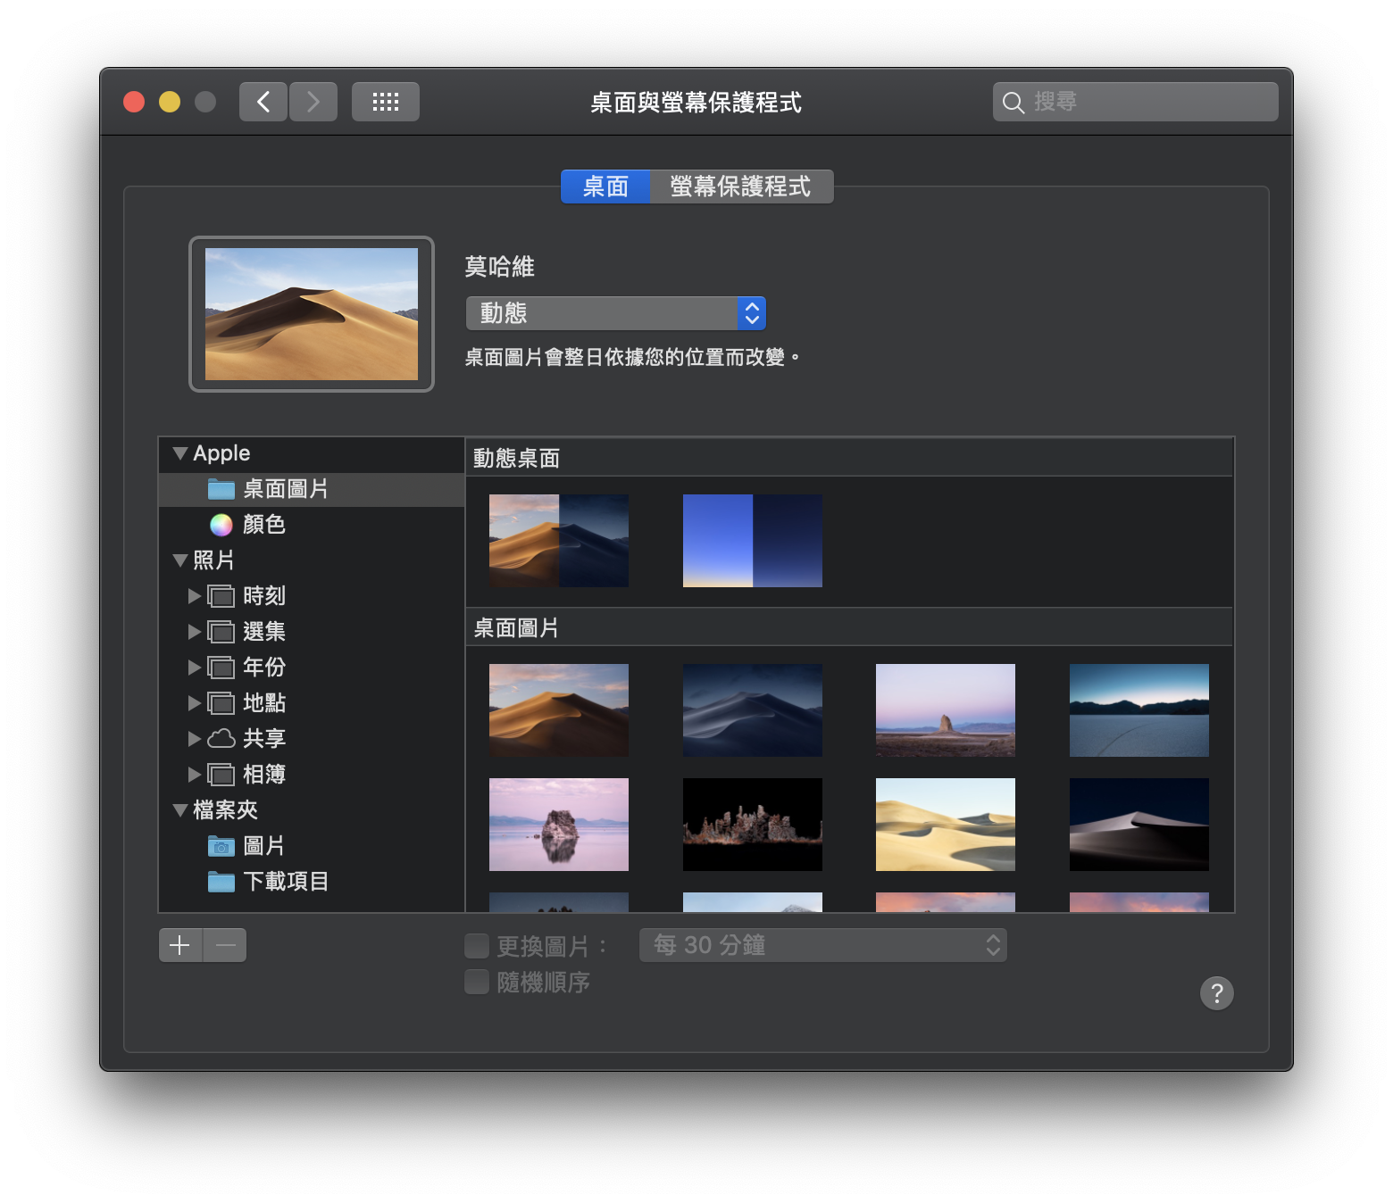Choose the dark night dune ridge wallpaper
The height and width of the screenshot is (1203, 1393).
(x=1139, y=825)
